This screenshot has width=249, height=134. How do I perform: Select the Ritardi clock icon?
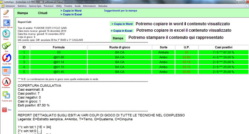(6, 34)
